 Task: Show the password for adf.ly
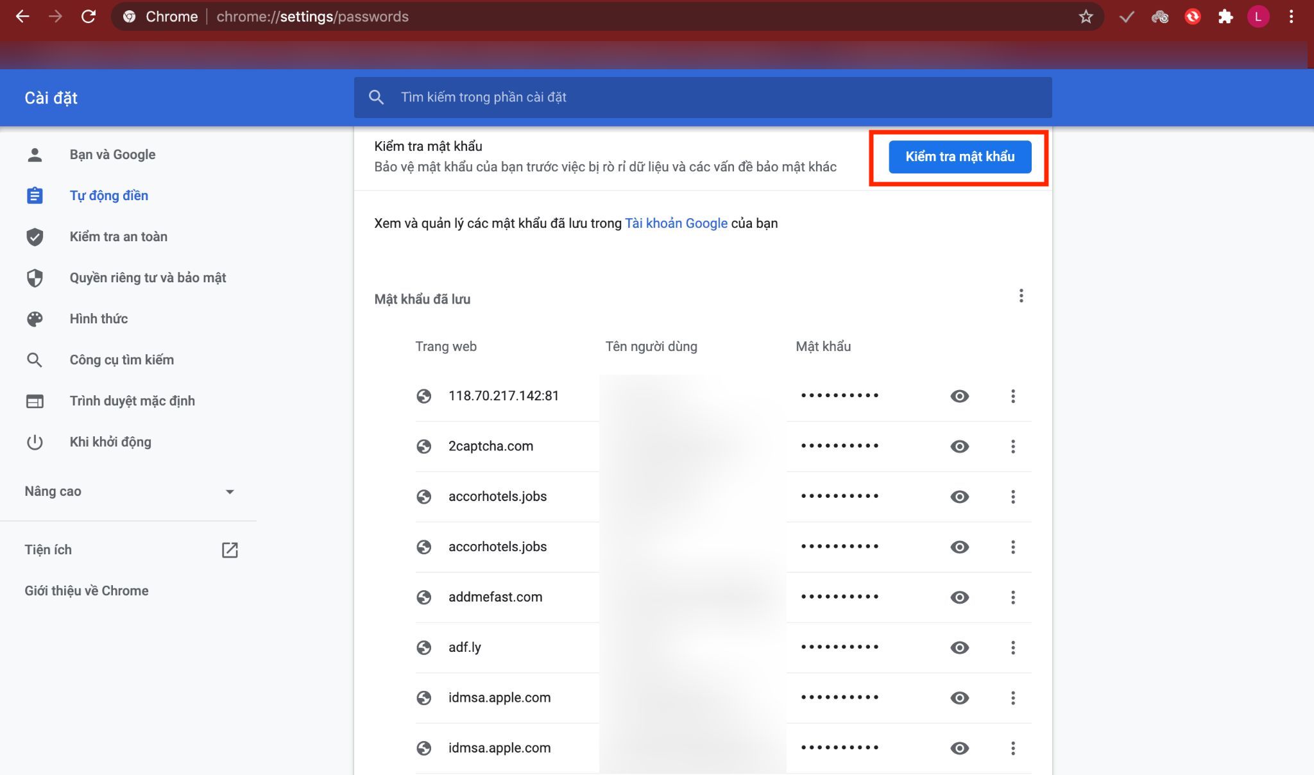tap(959, 647)
